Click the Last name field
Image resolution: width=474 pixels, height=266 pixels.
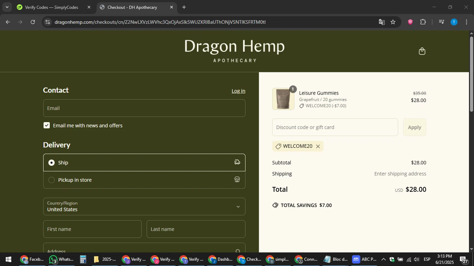click(x=196, y=229)
